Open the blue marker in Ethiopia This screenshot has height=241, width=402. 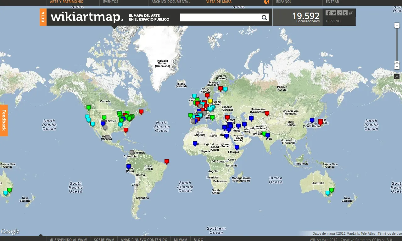(237, 148)
